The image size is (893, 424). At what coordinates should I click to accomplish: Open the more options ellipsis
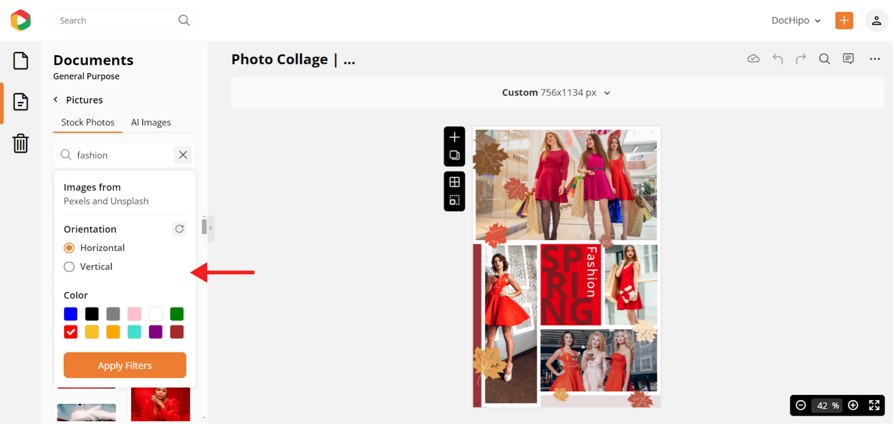[875, 59]
